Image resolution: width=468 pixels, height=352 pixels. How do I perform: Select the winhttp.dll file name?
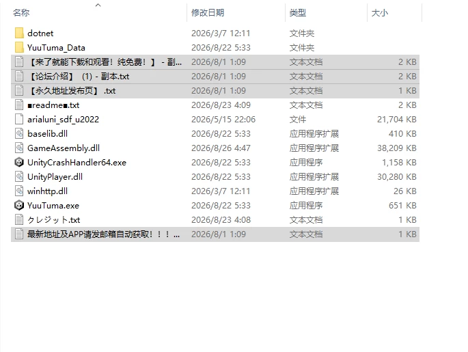(x=47, y=191)
